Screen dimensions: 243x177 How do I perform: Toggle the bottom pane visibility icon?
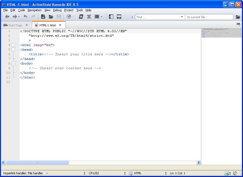[119, 17]
